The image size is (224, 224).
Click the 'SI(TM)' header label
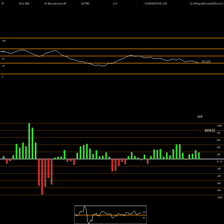coord(85,4)
